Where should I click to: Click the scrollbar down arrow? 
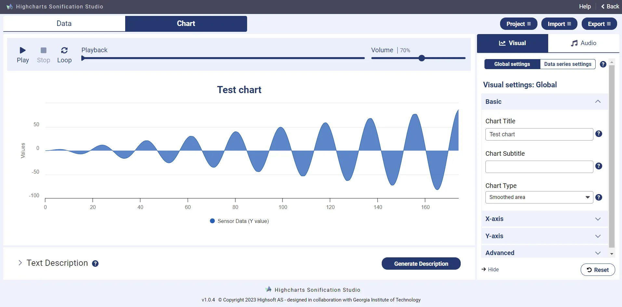point(612,254)
